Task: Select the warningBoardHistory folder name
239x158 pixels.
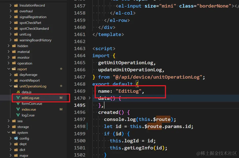Action: pos(35,40)
